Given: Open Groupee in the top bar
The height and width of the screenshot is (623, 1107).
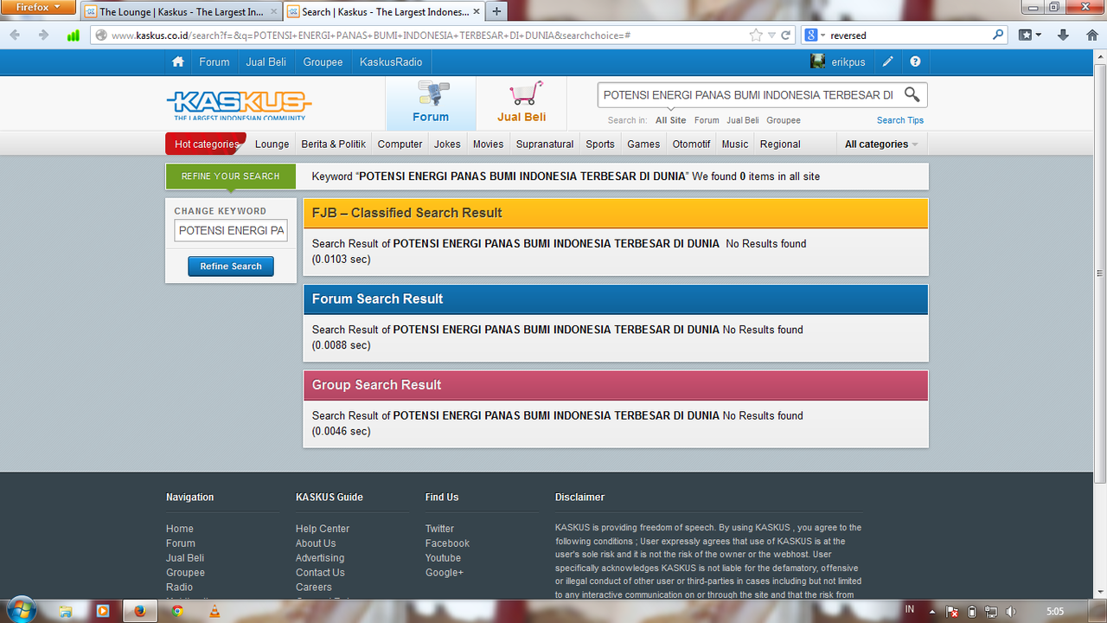Looking at the screenshot, I should (323, 62).
